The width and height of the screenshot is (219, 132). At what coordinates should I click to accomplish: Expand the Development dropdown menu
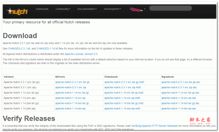112,9
